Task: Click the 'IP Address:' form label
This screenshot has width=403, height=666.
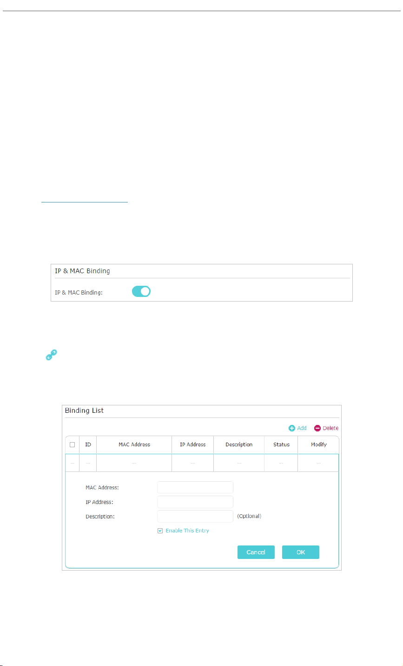Action: pyautogui.click(x=99, y=502)
